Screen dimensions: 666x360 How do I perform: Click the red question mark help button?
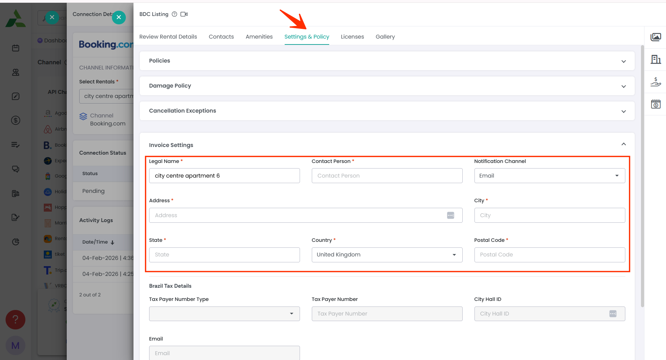click(15, 320)
